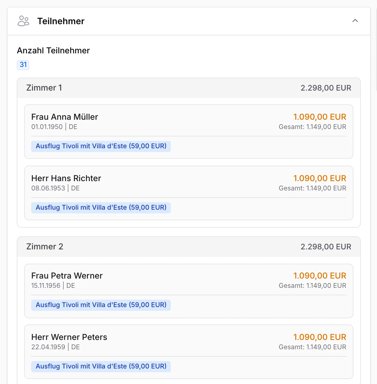
Task: Select participant Frau Anna Müller
Action: pyautogui.click(x=65, y=117)
